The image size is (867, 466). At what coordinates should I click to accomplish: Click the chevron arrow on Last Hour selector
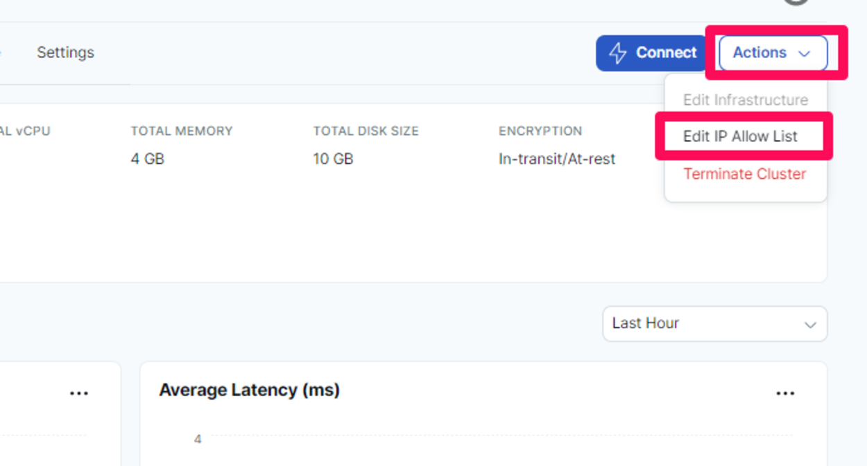pyautogui.click(x=809, y=325)
